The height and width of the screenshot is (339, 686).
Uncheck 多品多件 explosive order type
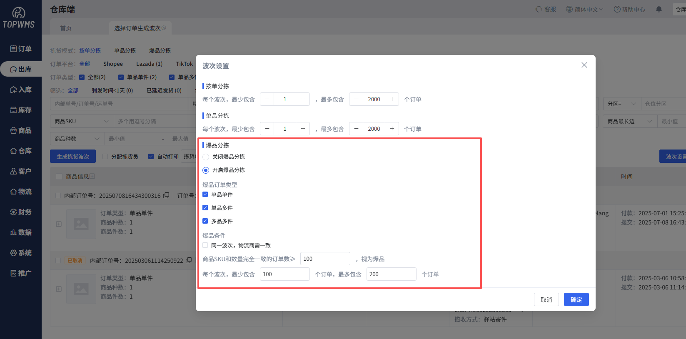tap(205, 221)
